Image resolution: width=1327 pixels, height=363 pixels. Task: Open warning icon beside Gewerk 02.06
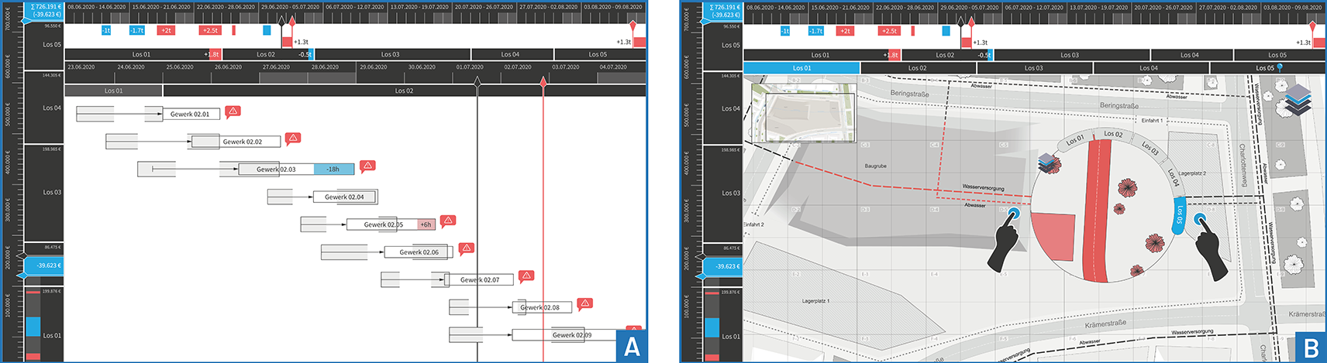click(x=466, y=248)
